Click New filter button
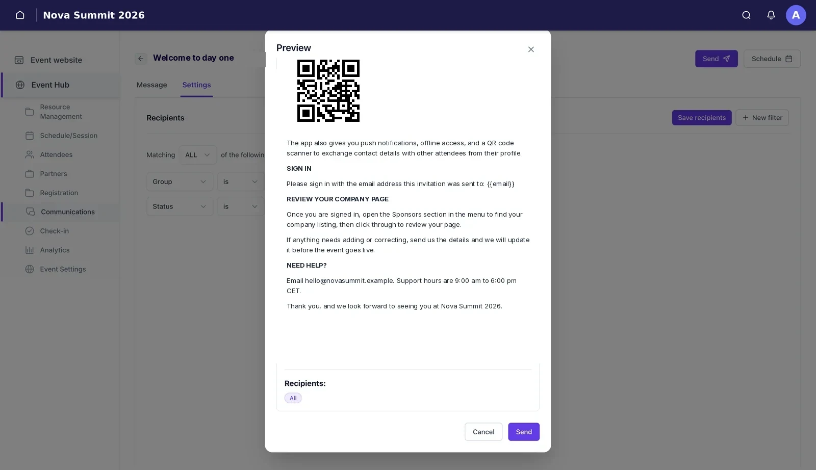This screenshot has width=816, height=470. (762, 118)
